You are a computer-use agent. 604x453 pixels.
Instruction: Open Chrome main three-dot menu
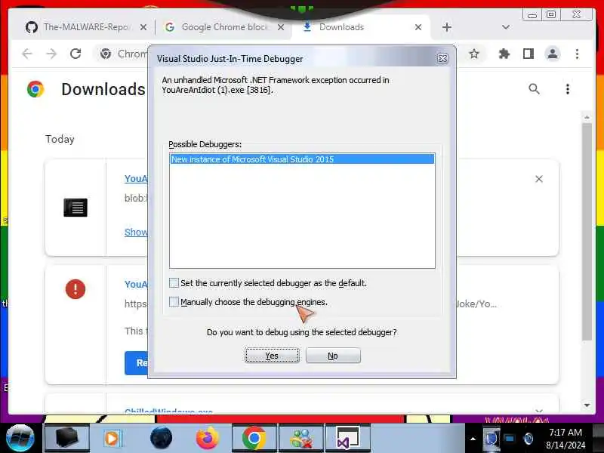(x=577, y=54)
